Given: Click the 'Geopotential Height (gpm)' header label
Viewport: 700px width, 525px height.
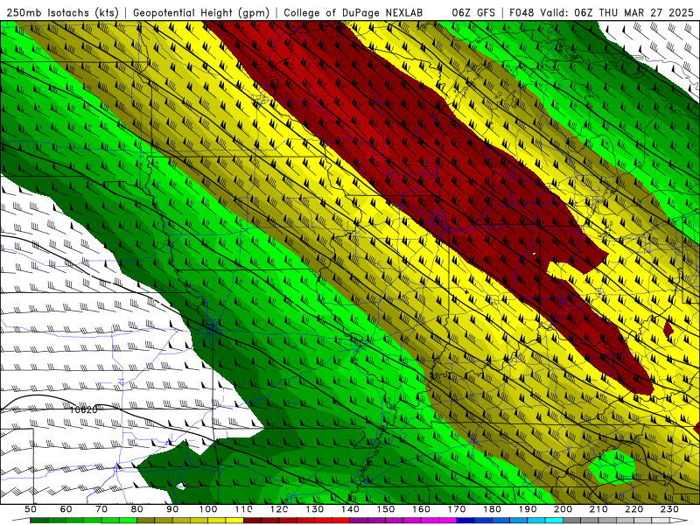Looking at the screenshot, I should click(x=201, y=12).
